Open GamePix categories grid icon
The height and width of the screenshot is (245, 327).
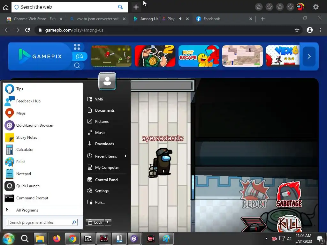(77, 47)
